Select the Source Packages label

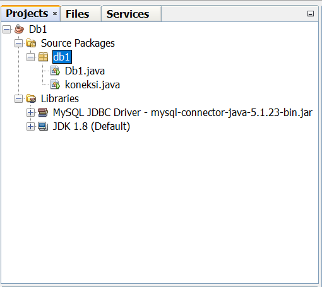(x=78, y=43)
